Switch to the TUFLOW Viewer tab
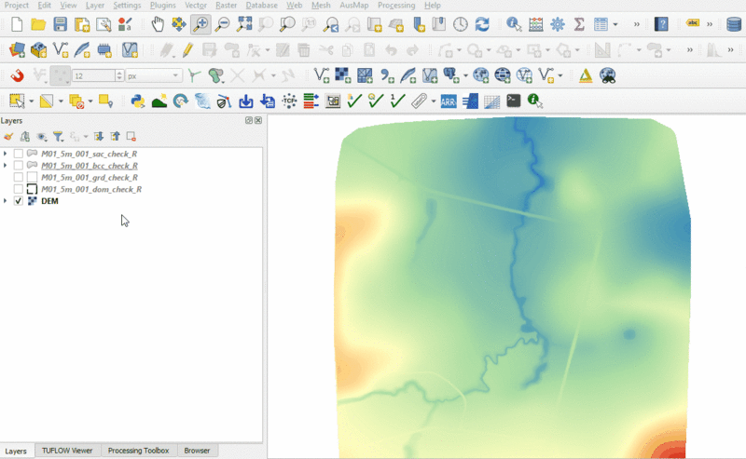Viewport: 746px width, 459px height. 67,451
